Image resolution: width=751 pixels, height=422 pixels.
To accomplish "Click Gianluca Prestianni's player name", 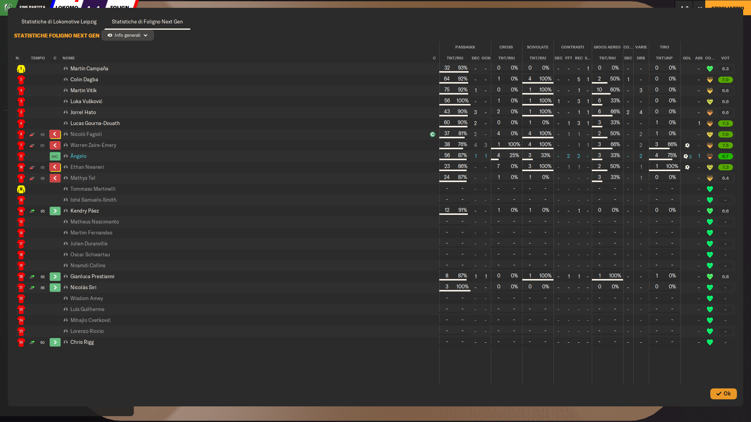I will point(92,277).
